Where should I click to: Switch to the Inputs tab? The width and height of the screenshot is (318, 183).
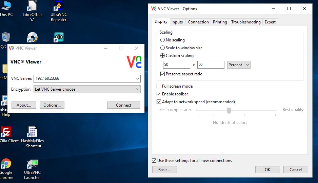coord(177,22)
